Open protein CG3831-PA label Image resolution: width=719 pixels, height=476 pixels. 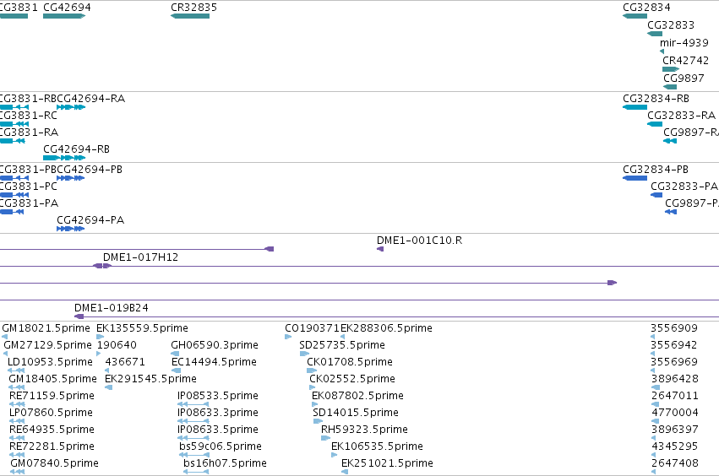[29, 203]
